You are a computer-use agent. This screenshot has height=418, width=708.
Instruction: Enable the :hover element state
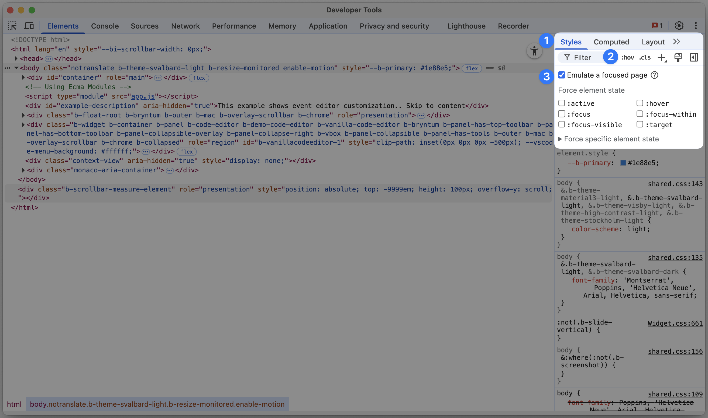coord(640,103)
